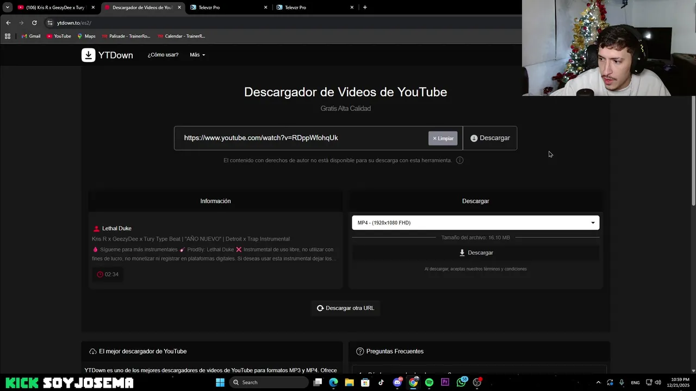Open the volume tray icon
The image size is (696, 391).
coord(658,382)
